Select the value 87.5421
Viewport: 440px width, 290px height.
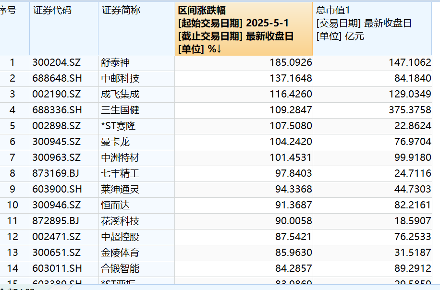pos(293,237)
